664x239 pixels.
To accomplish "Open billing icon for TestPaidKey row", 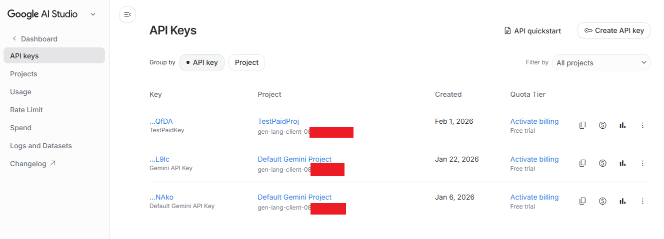I will [602, 125].
